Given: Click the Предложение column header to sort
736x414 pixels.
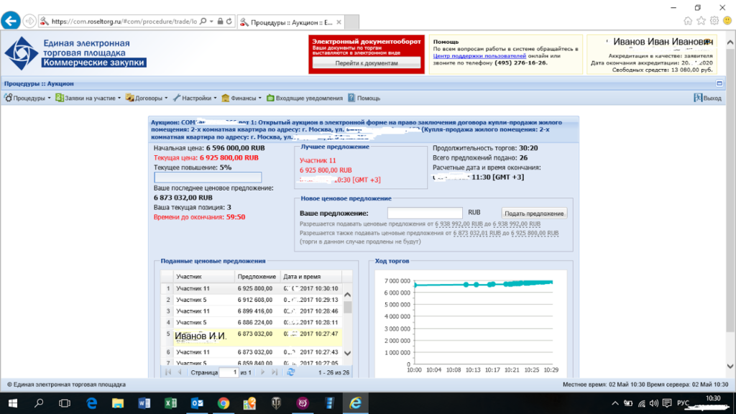Looking at the screenshot, I should pyautogui.click(x=257, y=277).
